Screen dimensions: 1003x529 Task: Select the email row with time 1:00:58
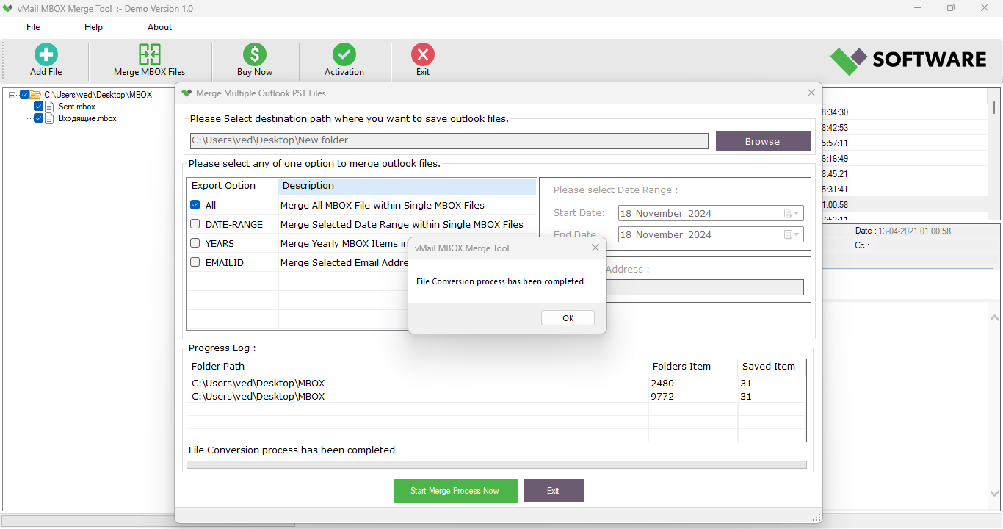(905, 205)
